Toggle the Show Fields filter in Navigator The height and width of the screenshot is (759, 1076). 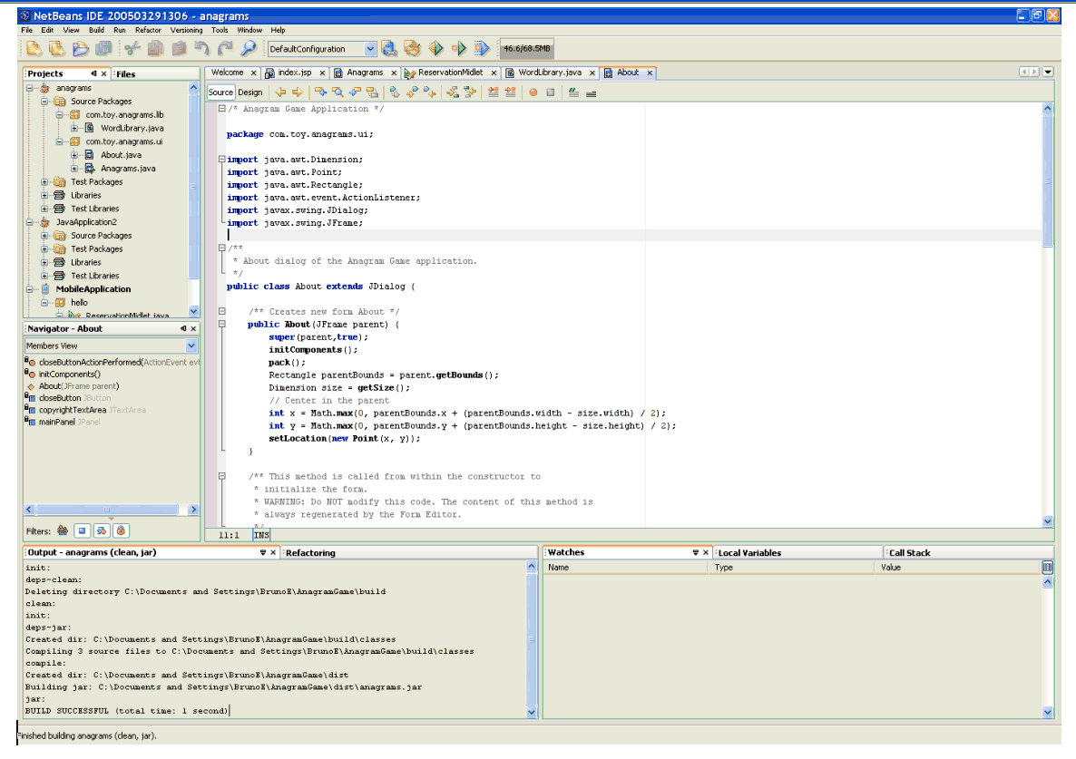[x=82, y=530]
